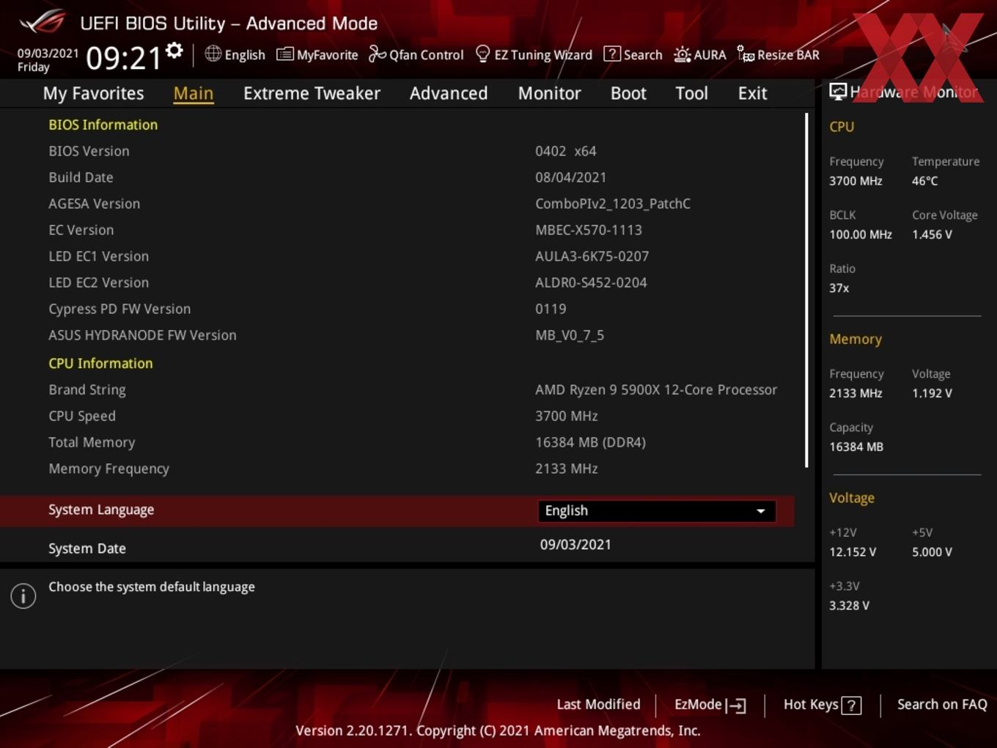
Task: Click Total Memory value 16384 MB (DDR4)
Action: (590, 442)
